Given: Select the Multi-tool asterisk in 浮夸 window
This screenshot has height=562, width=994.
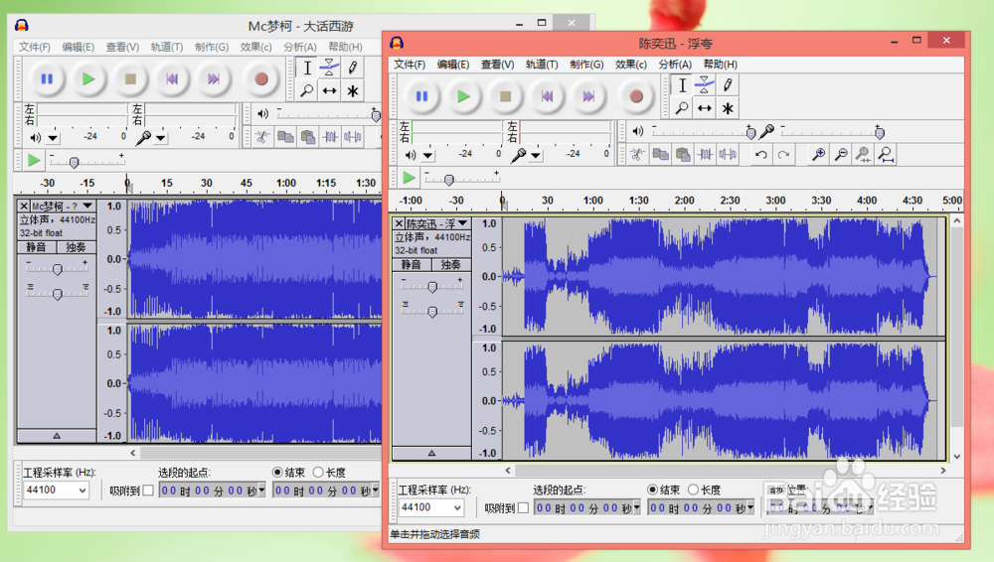Looking at the screenshot, I should point(728,108).
